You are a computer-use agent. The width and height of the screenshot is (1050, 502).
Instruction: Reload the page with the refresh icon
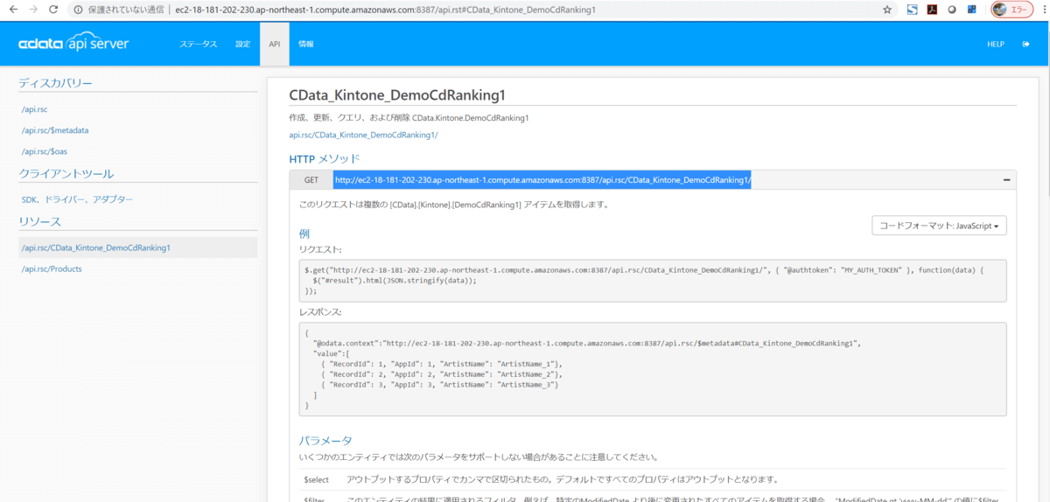pyautogui.click(x=53, y=10)
